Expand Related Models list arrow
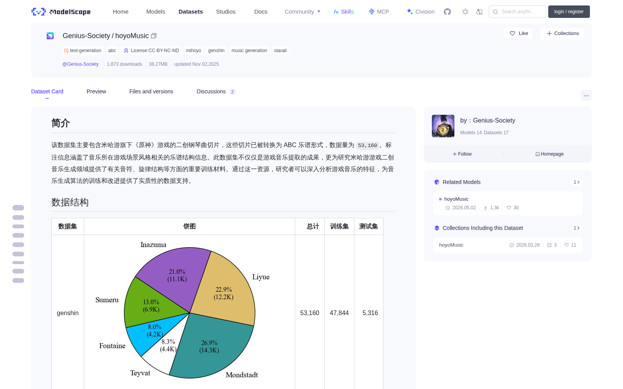 coord(577,182)
